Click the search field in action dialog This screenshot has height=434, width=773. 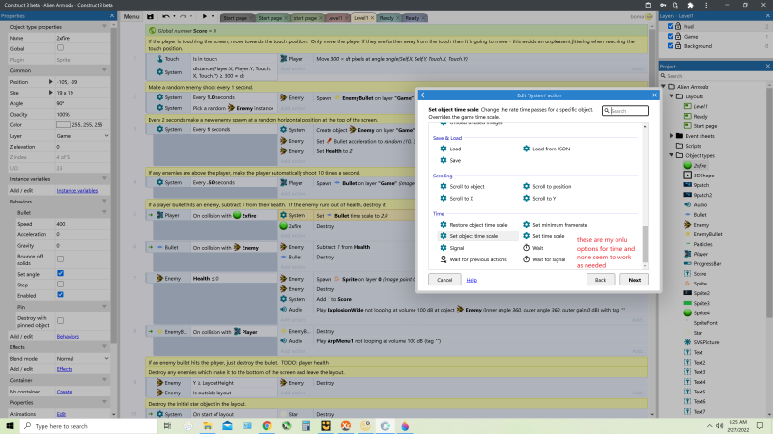click(x=625, y=111)
